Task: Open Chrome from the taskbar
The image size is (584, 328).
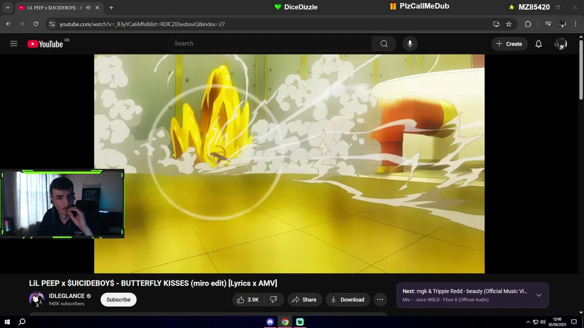Action: coord(285,322)
